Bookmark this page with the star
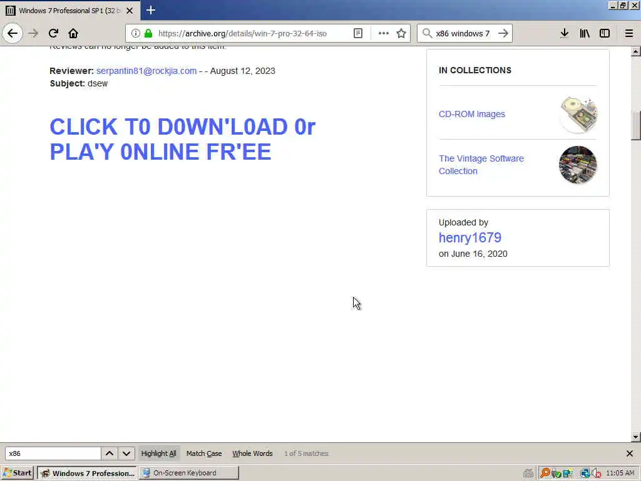The height and width of the screenshot is (481, 641). pyautogui.click(x=401, y=33)
